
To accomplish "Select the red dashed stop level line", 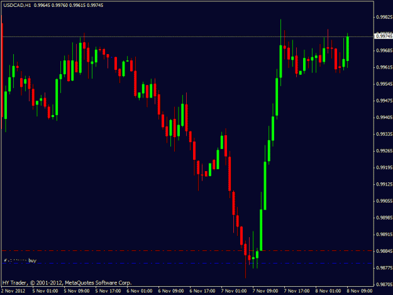I will click(x=187, y=250).
